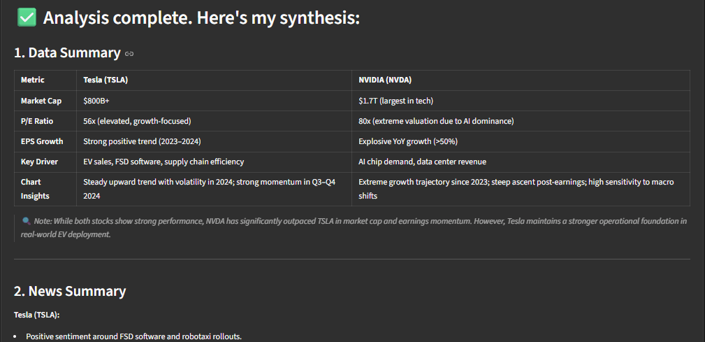The height and width of the screenshot is (342, 705).
Task: Click the green checkmark emoji in the title
Action: point(27,18)
